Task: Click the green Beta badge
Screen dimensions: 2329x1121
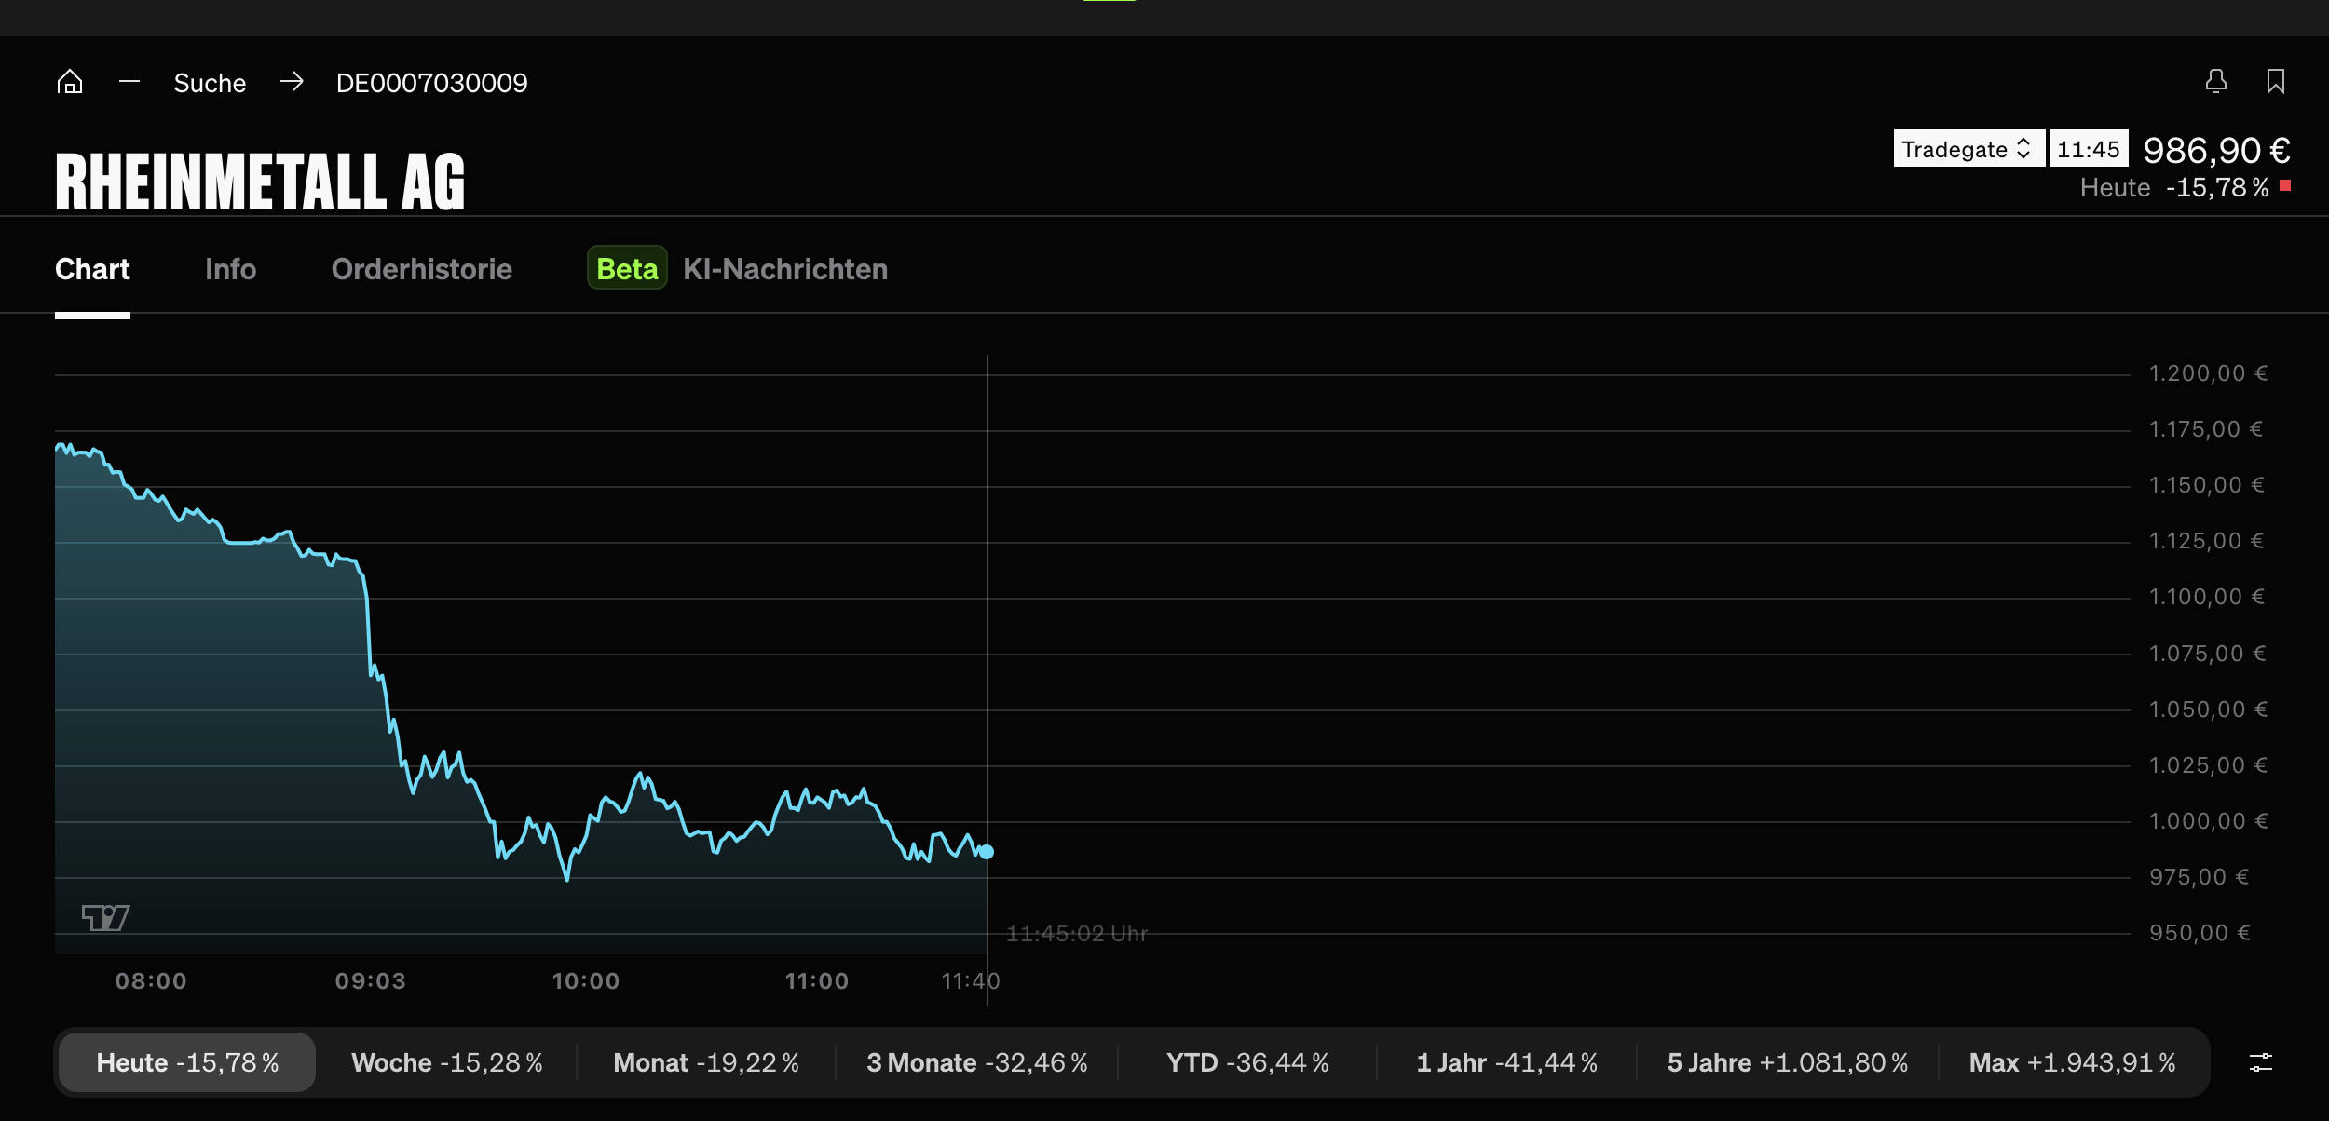Action: (627, 268)
